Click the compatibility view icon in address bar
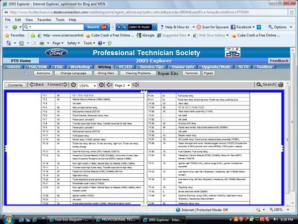Viewport: 298px width, 224px height. pos(292,12)
